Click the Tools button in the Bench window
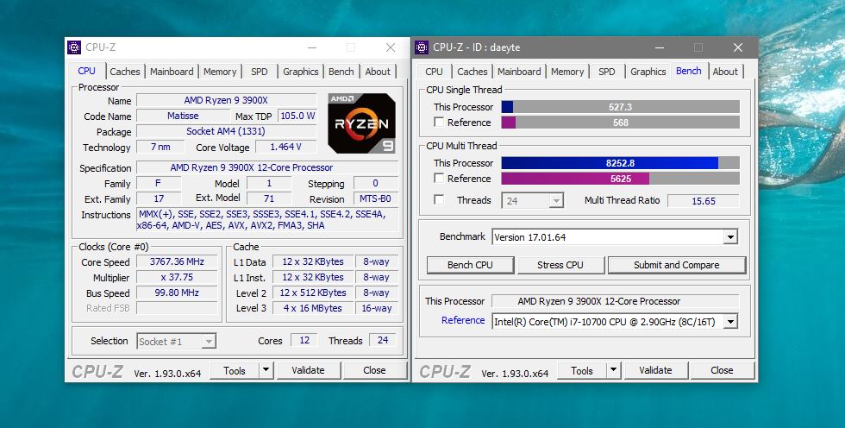Screen dimensions: 845x428 [582, 371]
